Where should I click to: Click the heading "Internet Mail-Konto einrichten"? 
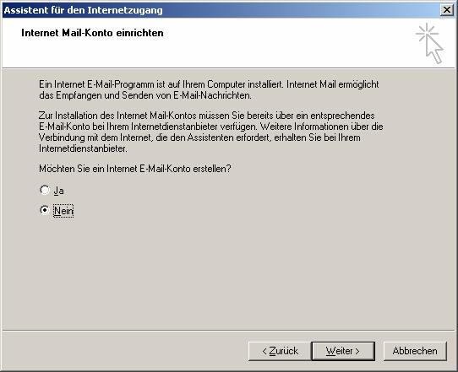(x=92, y=33)
